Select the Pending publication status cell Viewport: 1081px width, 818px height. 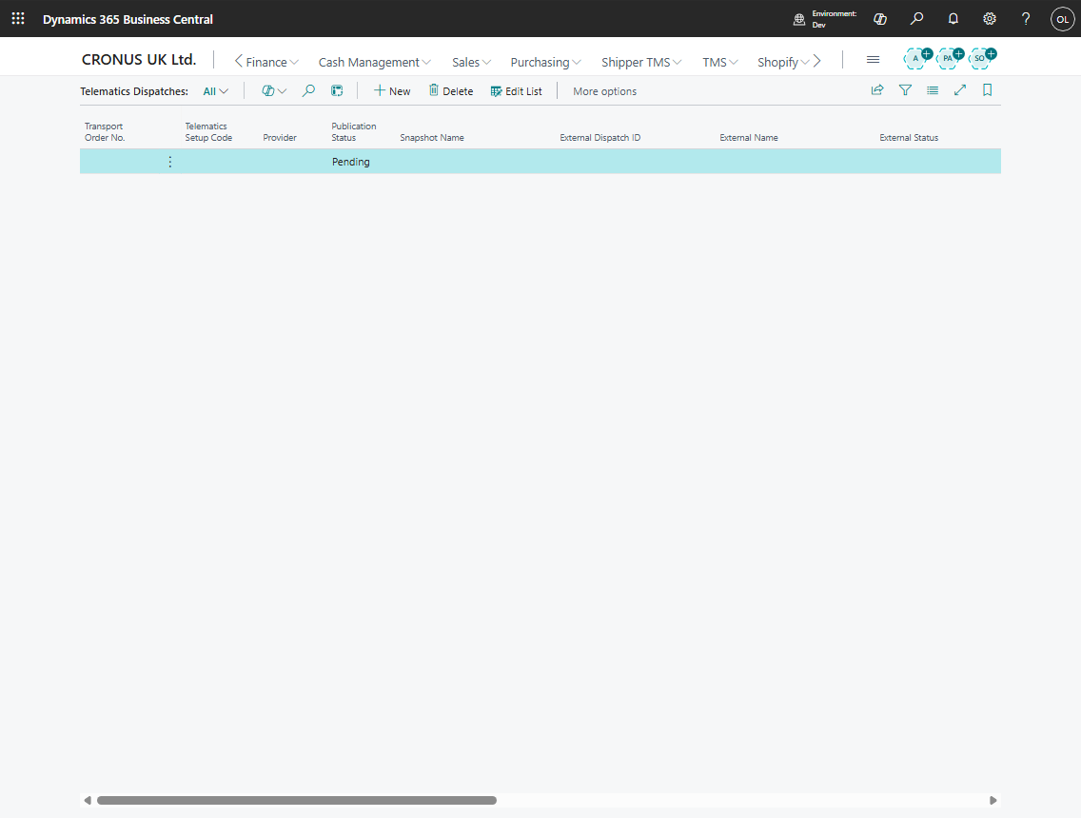(x=351, y=162)
